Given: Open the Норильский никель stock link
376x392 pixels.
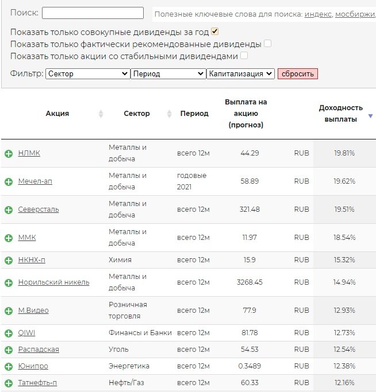Looking at the screenshot, I should click(x=53, y=282).
